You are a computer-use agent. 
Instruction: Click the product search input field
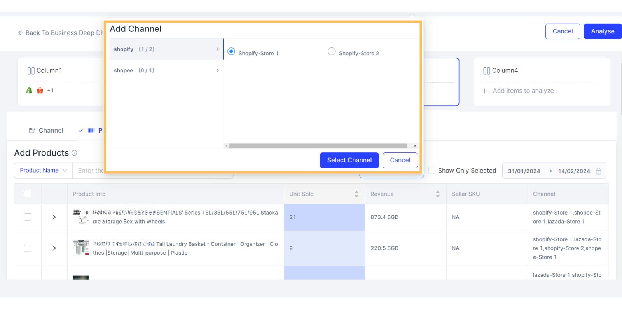tap(145, 170)
